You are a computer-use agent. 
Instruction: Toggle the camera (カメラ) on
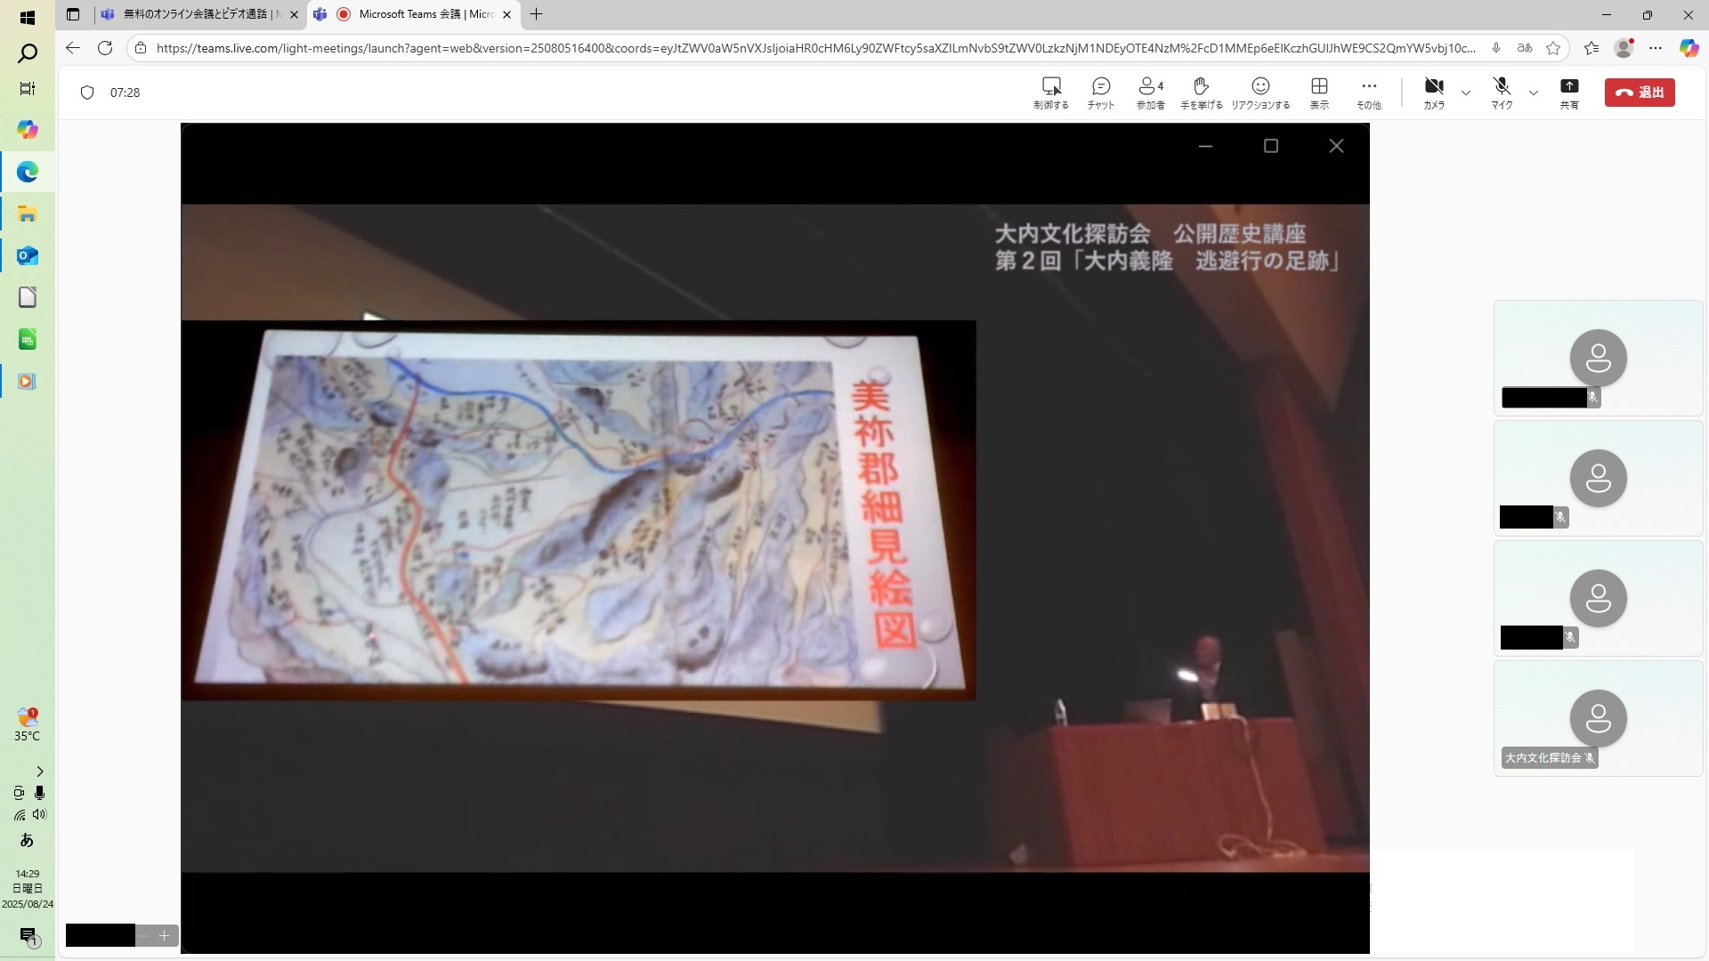1434,93
